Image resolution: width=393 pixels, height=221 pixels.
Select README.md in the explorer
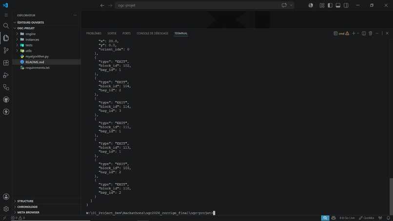pos(47,62)
